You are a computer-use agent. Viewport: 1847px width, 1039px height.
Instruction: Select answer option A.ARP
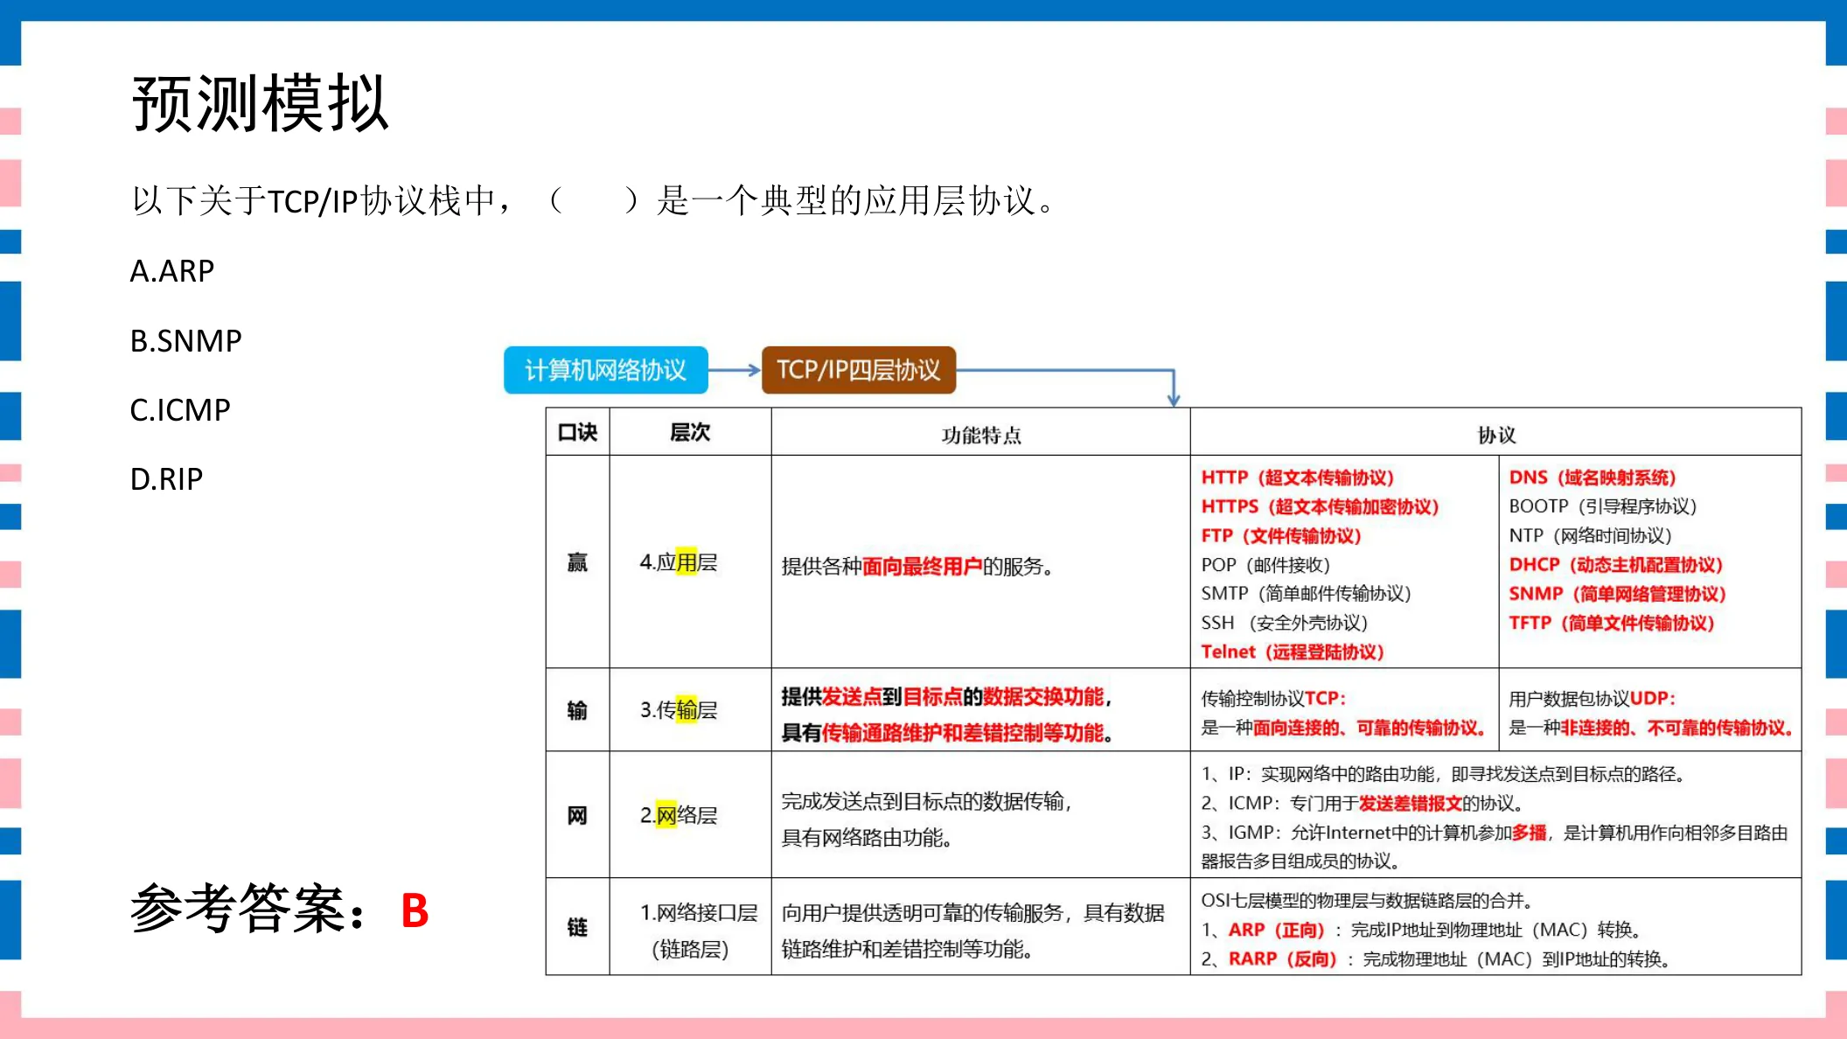[x=172, y=271]
